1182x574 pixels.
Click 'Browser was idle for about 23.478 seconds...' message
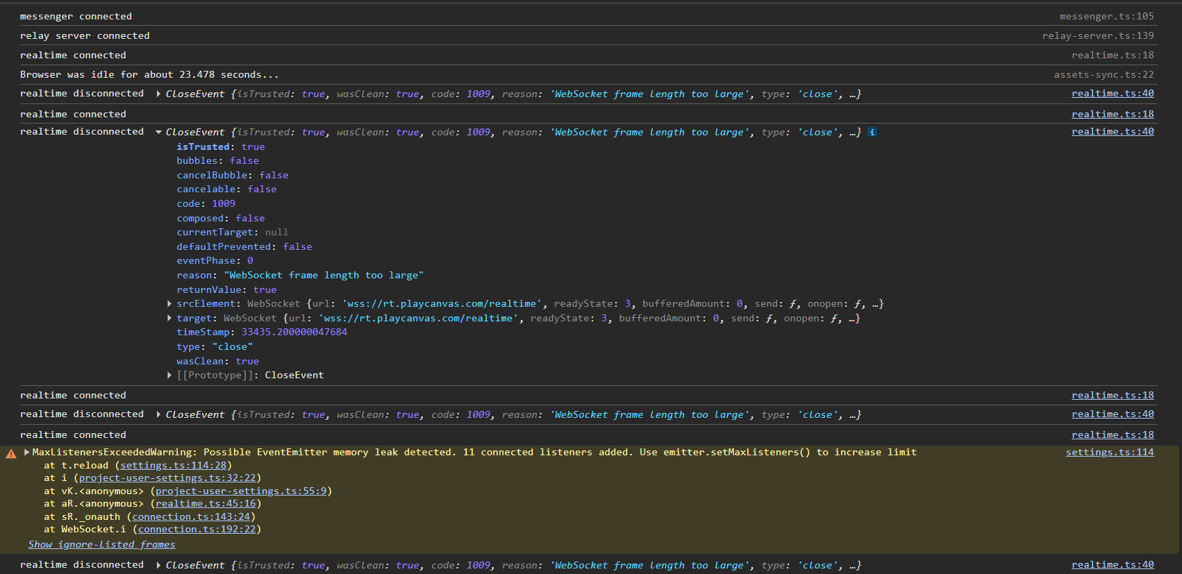(149, 74)
